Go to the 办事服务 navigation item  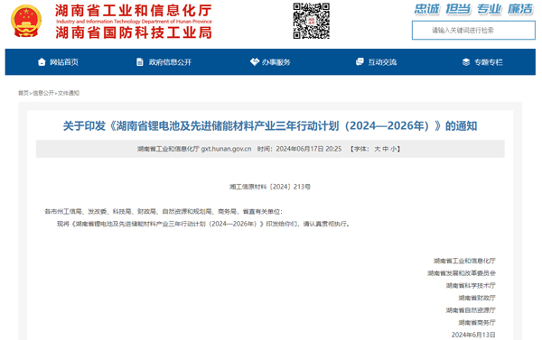point(276,62)
